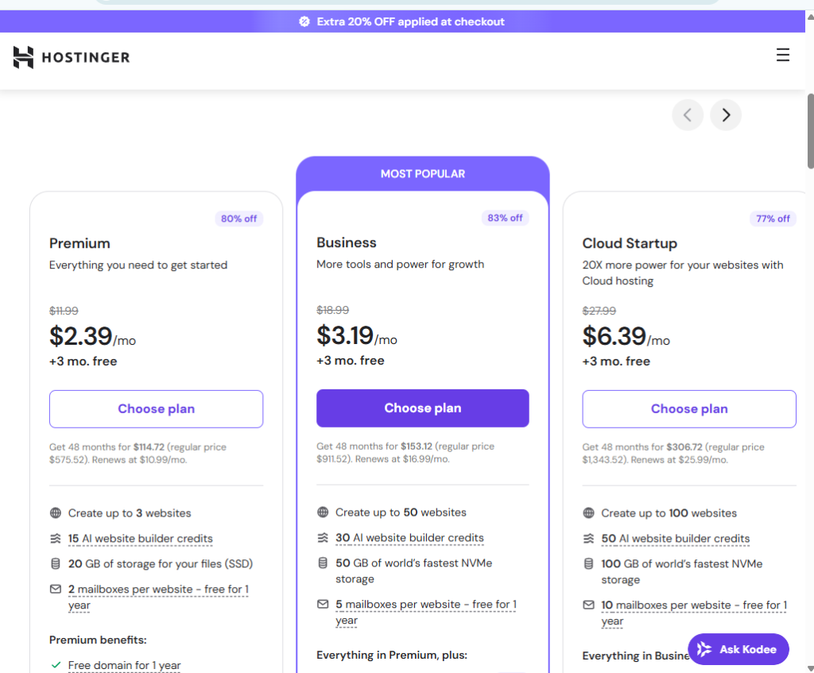Viewport: 814px width, 673px height.
Task: Click the 80% off badge
Action: 238,219
